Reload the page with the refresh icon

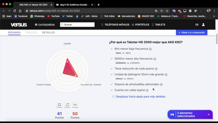pyautogui.click(x=15, y=11)
